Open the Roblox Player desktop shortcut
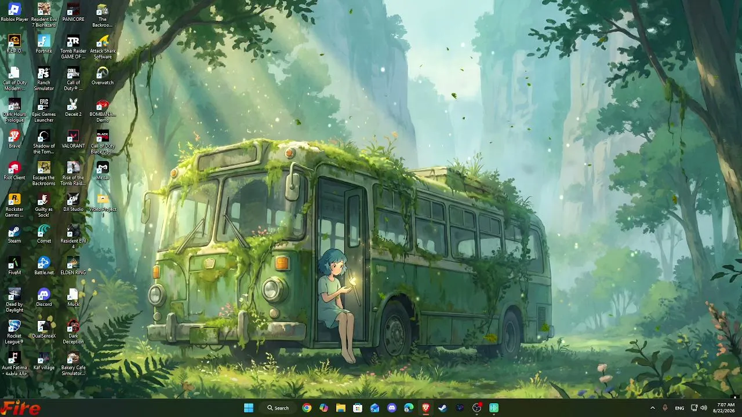742x417 pixels. (x=14, y=13)
